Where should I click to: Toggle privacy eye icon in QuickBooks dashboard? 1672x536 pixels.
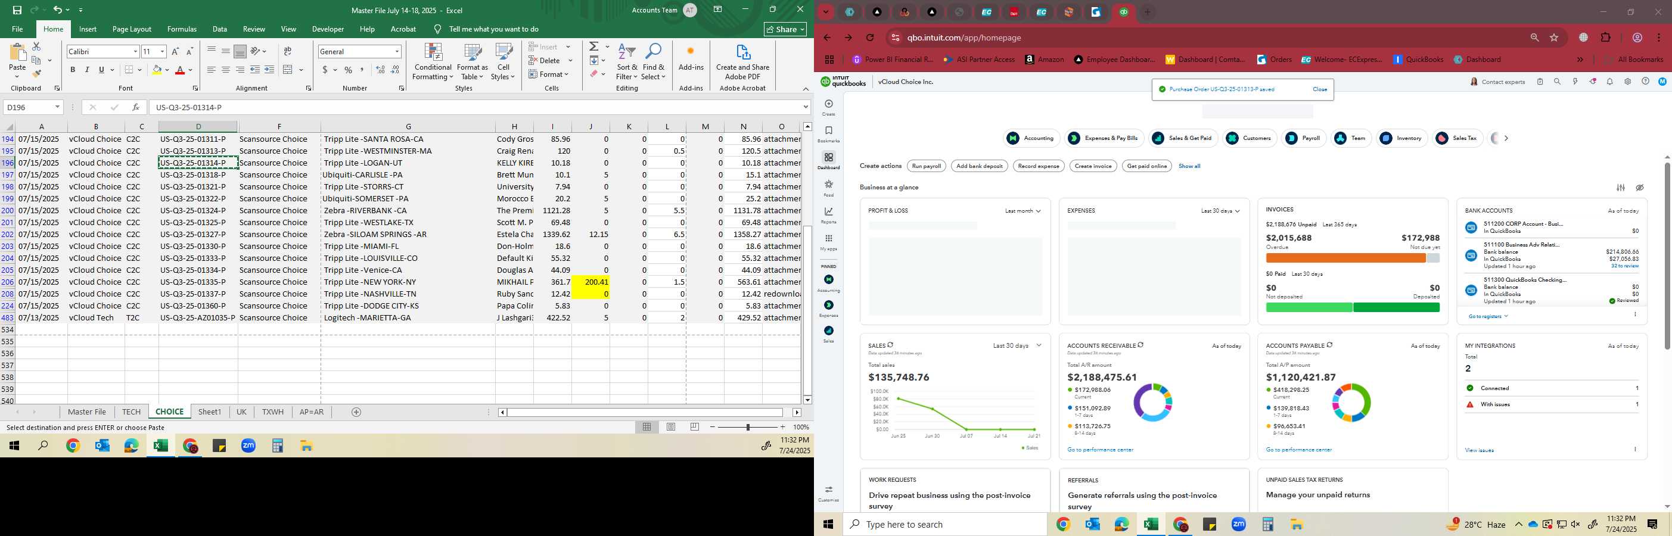click(1640, 188)
